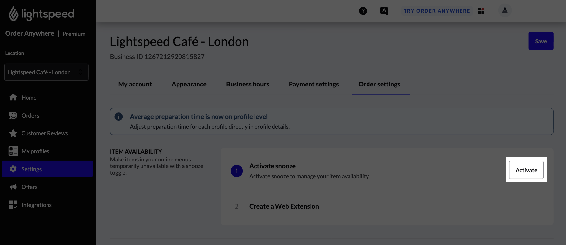Screen dimensions: 566x245
Task: Select the Settings gear in the sidebar
Action: [31, 169]
